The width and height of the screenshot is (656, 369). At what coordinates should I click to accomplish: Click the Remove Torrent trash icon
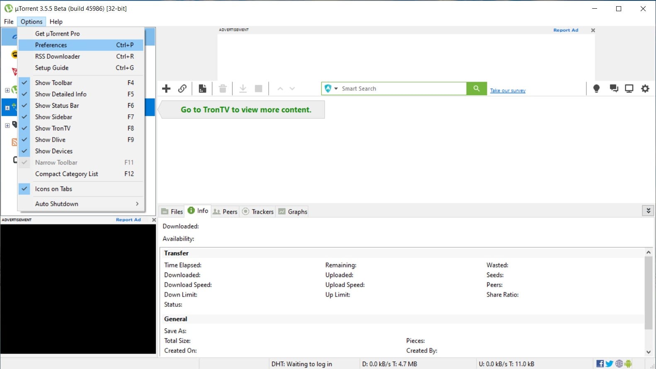click(223, 88)
